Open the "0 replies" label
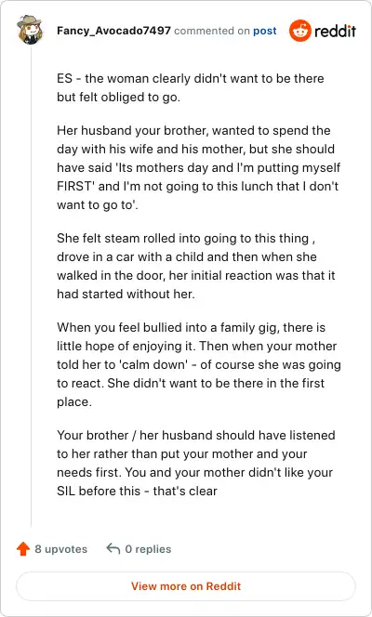This screenshot has height=617, width=372. coord(148,549)
